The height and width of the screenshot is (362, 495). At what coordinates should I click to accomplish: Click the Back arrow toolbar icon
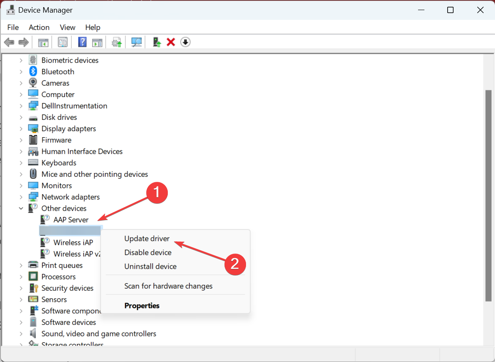coord(9,42)
